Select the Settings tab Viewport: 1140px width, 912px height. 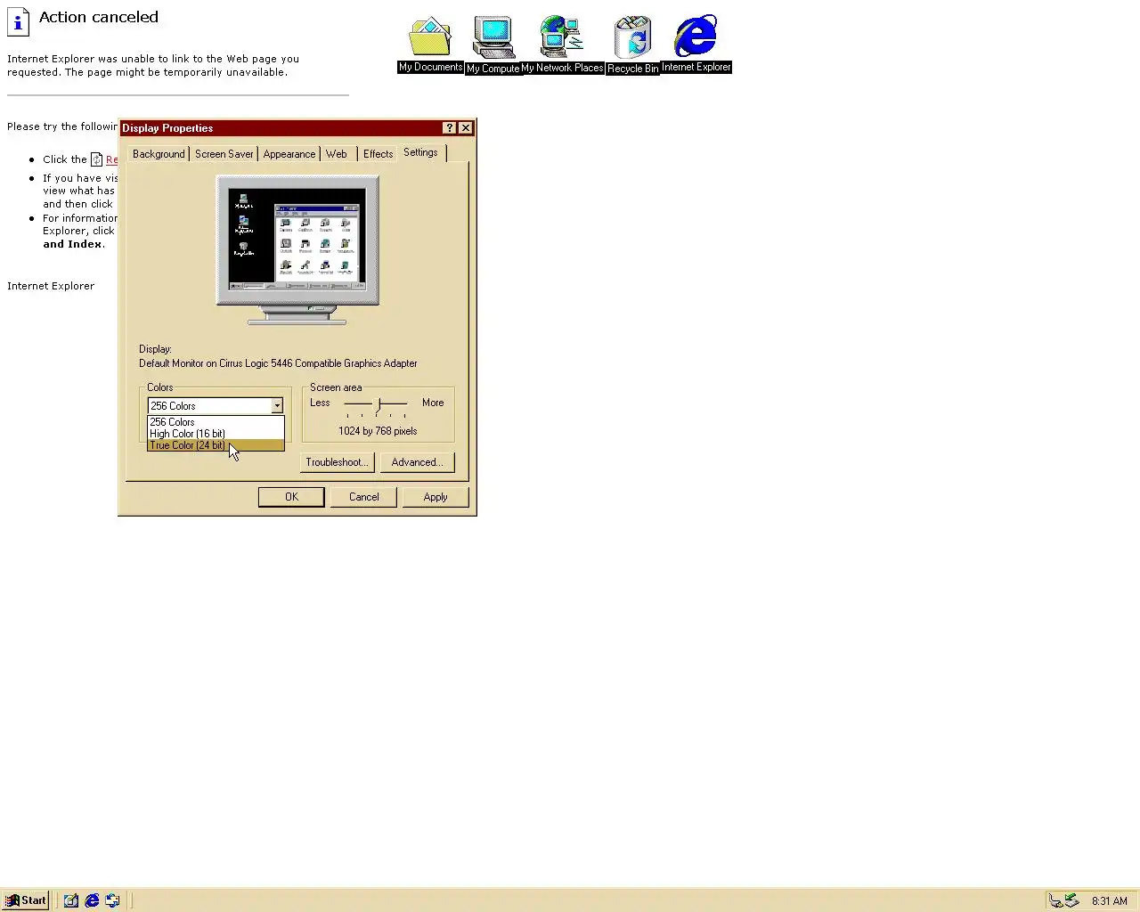click(420, 152)
